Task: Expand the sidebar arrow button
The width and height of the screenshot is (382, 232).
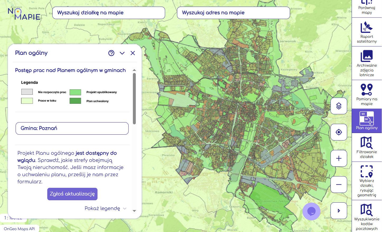Action: [339, 211]
